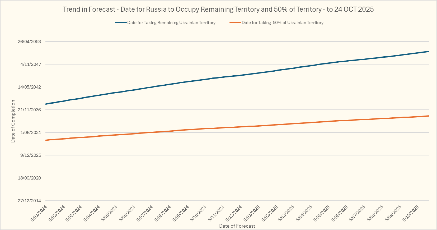Select the 'Date of Completion' vertical axis title

pos(13,121)
